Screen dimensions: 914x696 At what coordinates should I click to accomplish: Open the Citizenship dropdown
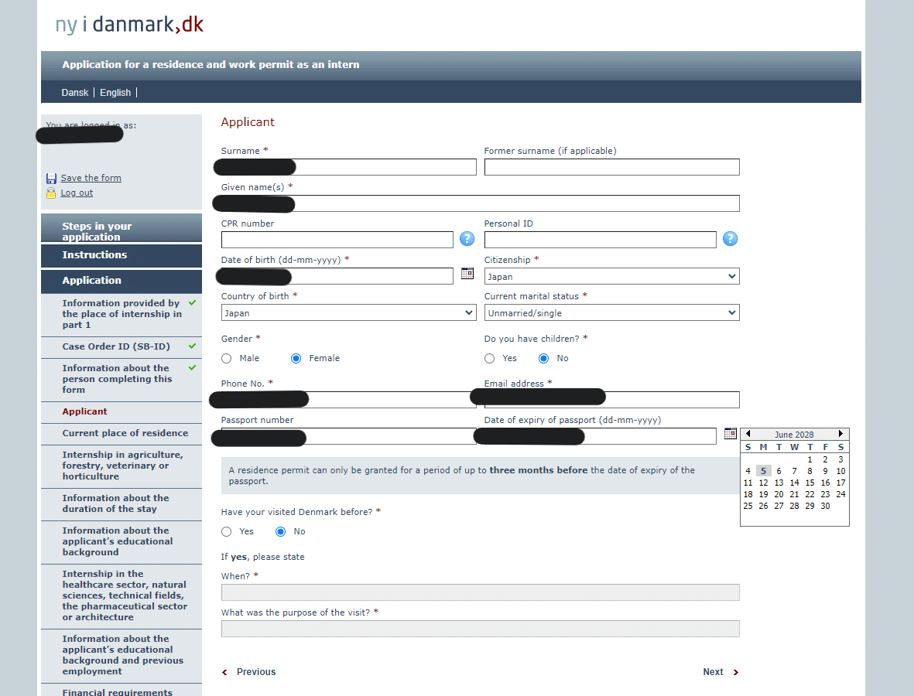coord(611,276)
